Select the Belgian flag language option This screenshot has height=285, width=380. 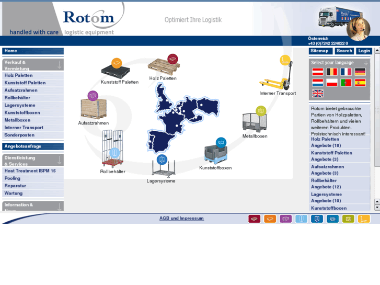332,72
